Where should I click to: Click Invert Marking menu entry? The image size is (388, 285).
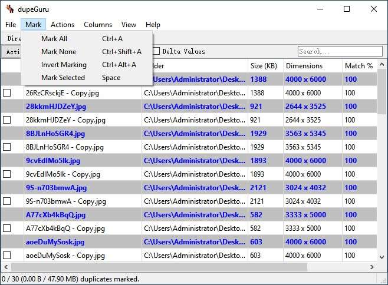(x=64, y=65)
